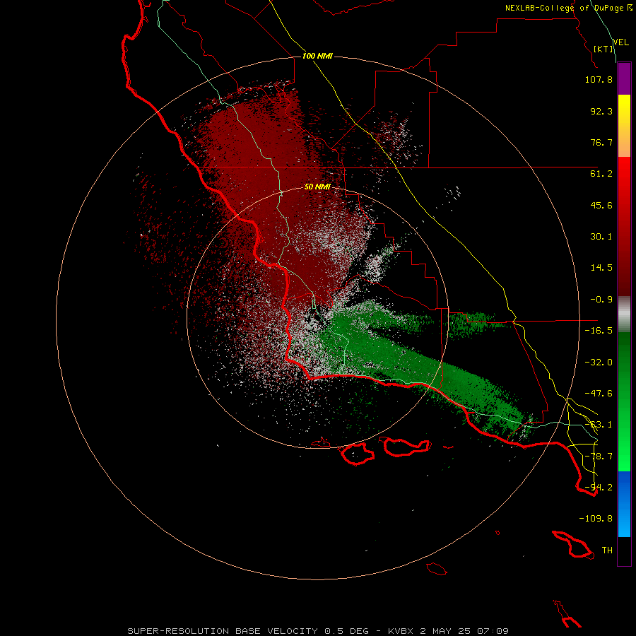Click the 50 NMI range ring label
The width and height of the screenshot is (636, 636).
pos(317,187)
